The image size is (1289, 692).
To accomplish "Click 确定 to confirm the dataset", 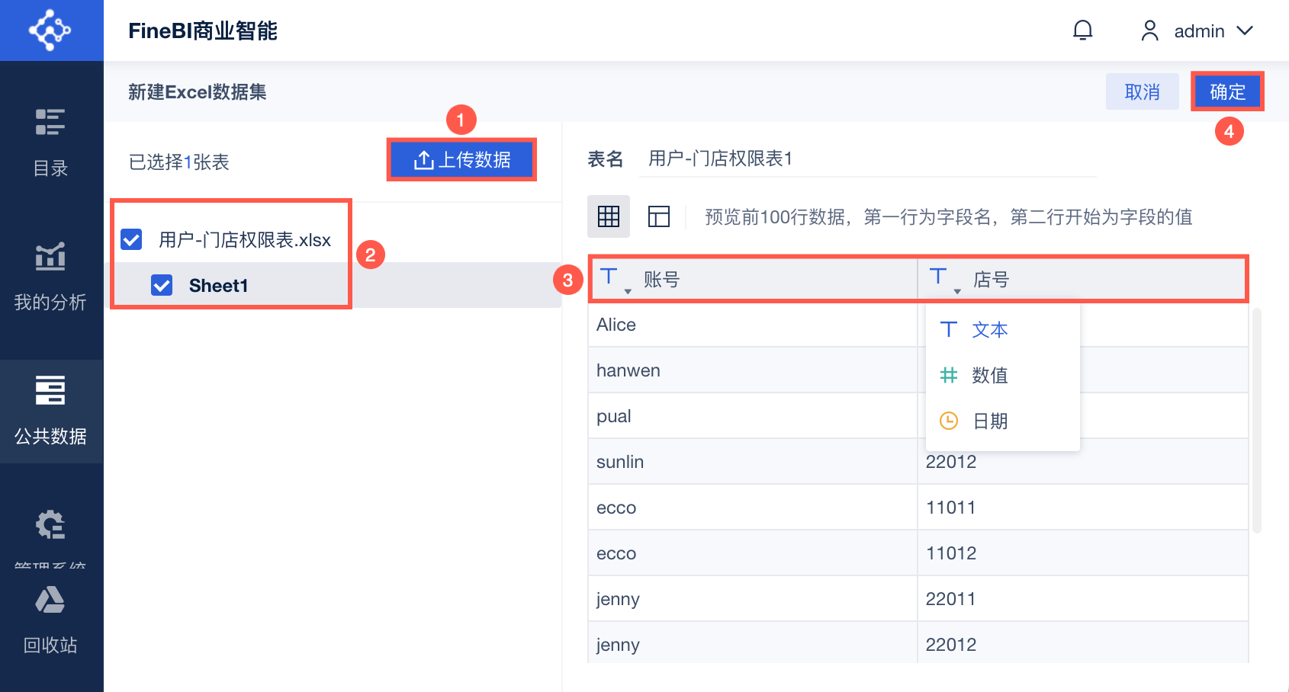I will [1227, 91].
